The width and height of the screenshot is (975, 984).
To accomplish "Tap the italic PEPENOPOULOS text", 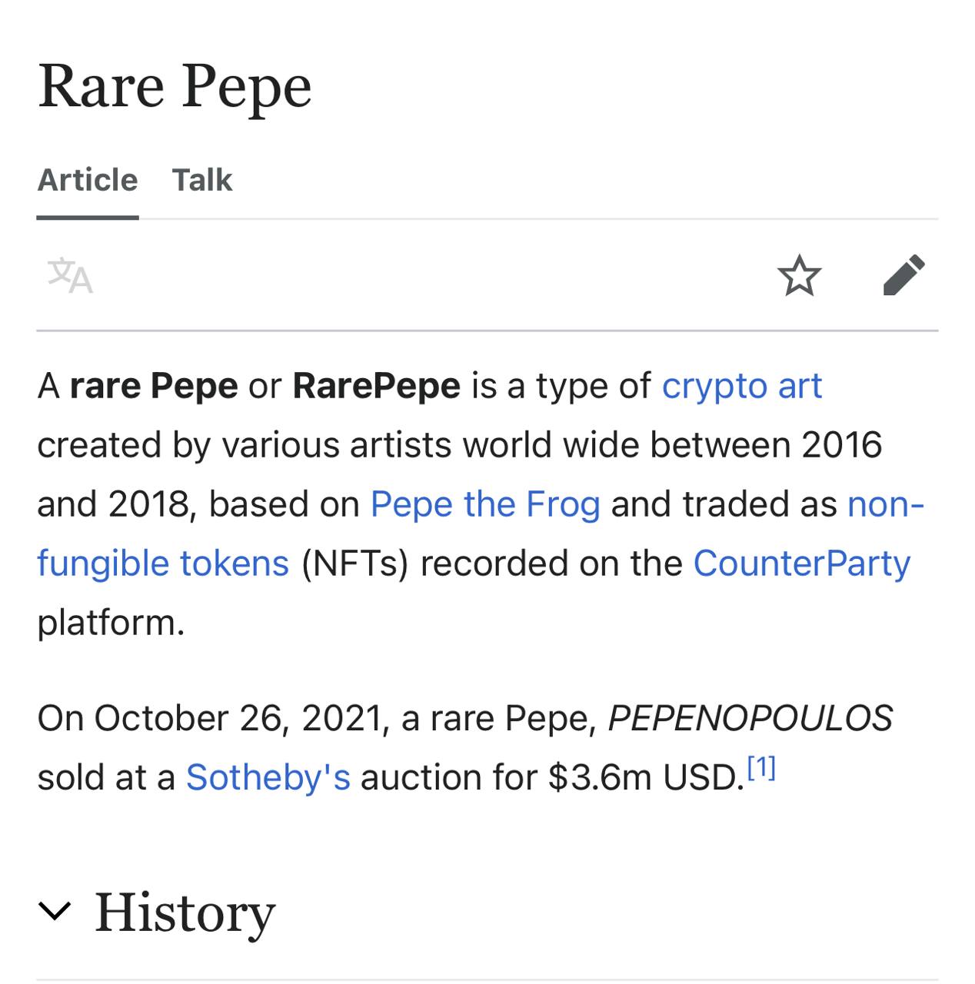I will pos(750,718).
